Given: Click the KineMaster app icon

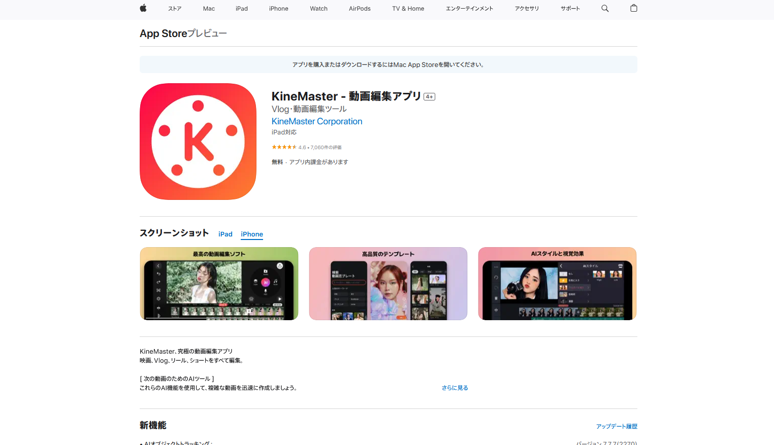Looking at the screenshot, I should coord(198,141).
